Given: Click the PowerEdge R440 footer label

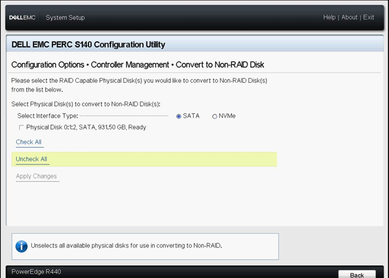Looking at the screenshot, I should click(x=36, y=272).
